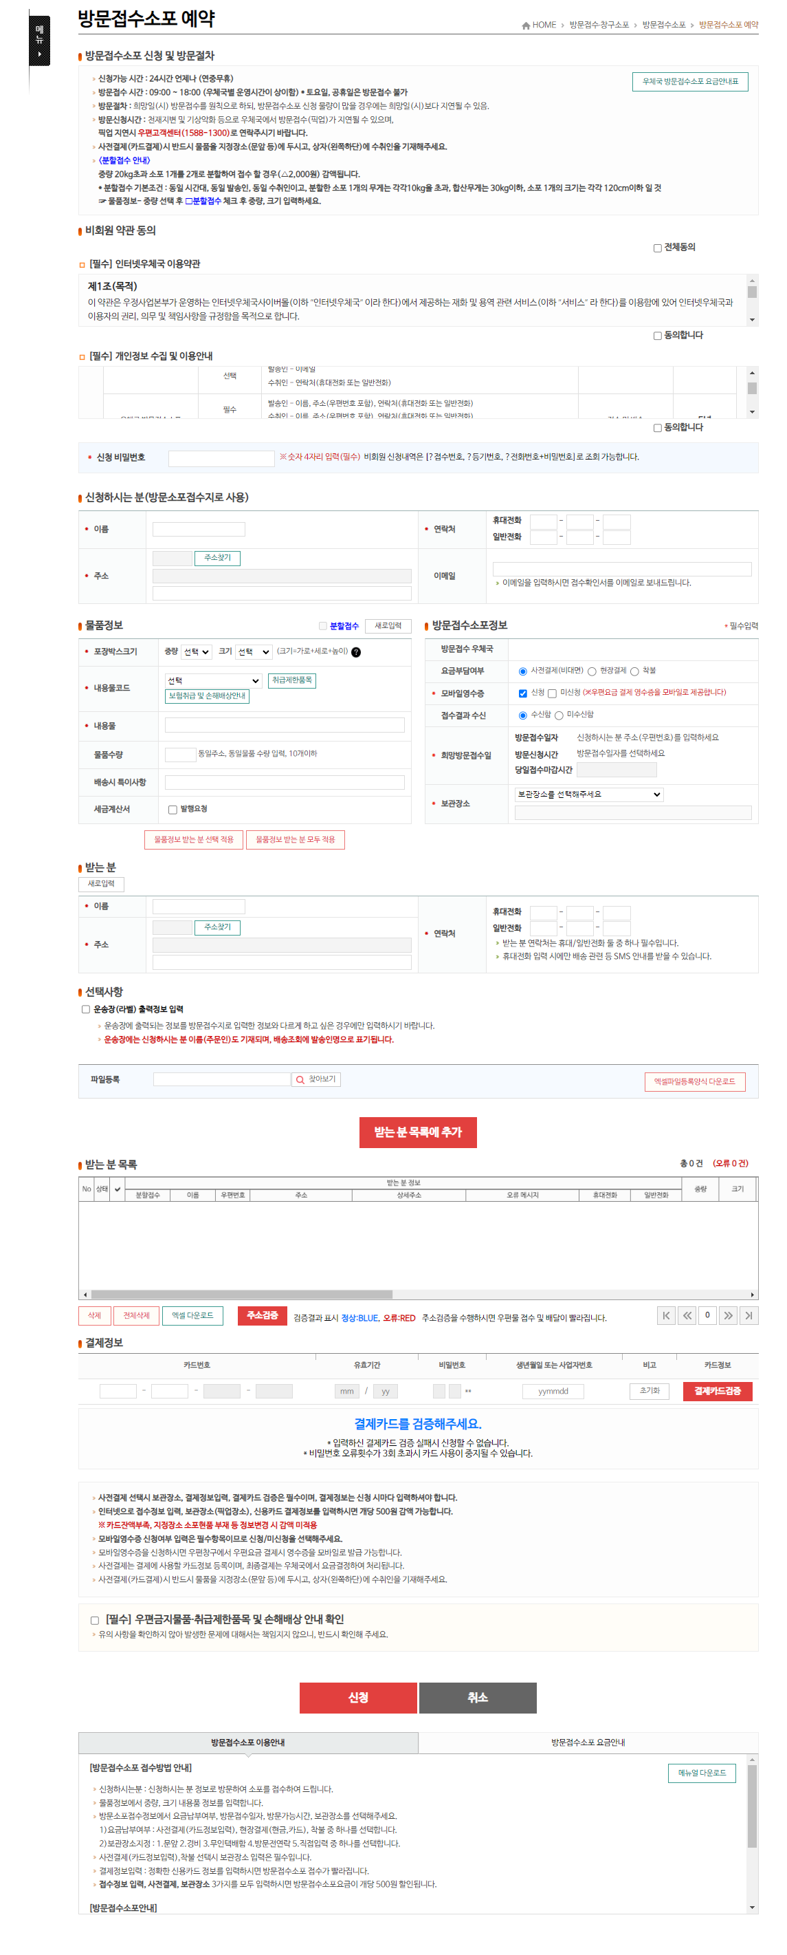Click 방문접수소포 in the breadcrumb
This screenshot has width=787, height=1955.
pyautogui.click(x=663, y=25)
